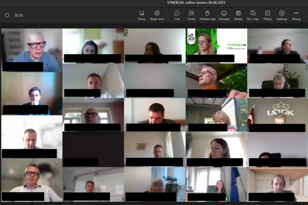This screenshot has width=308, height=205.
Task: Click the shield security icon
Action: (x=7, y=15)
